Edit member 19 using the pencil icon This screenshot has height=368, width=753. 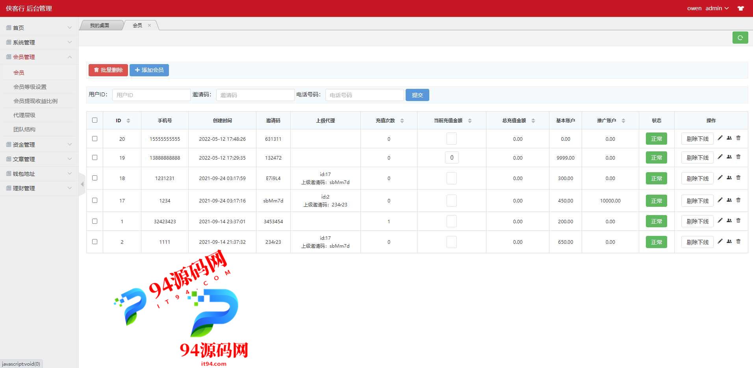pos(720,157)
